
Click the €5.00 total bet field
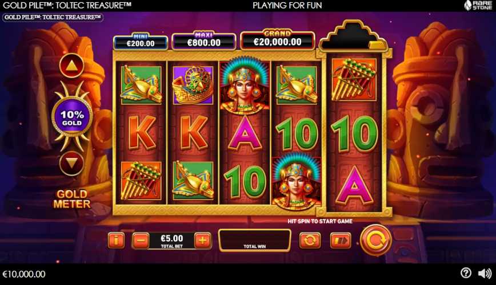[x=171, y=241]
